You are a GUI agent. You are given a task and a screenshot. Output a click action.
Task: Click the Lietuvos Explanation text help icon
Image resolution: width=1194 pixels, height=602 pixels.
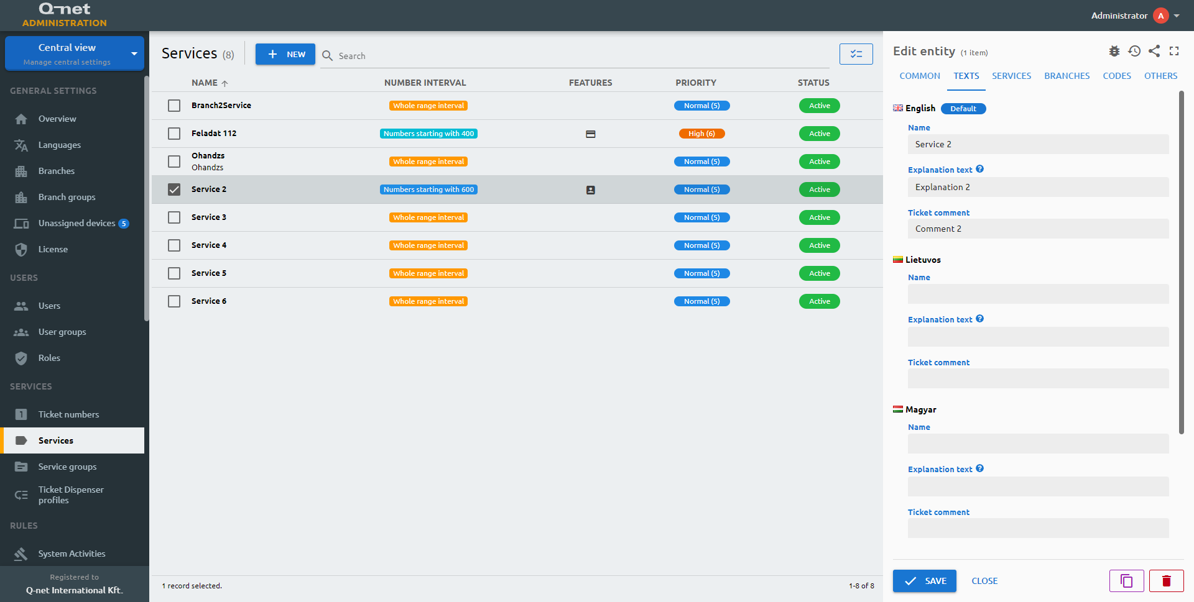click(x=979, y=319)
